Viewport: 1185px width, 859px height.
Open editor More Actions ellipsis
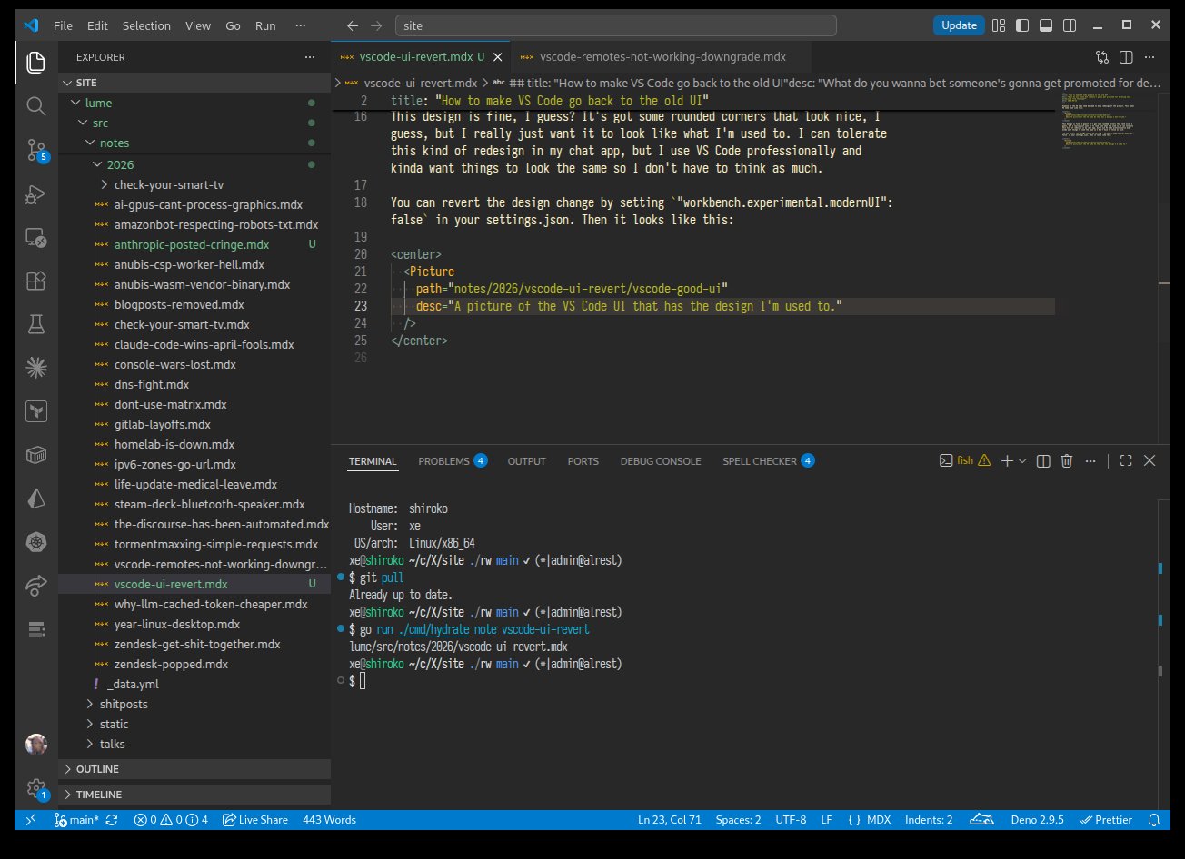point(1150,56)
